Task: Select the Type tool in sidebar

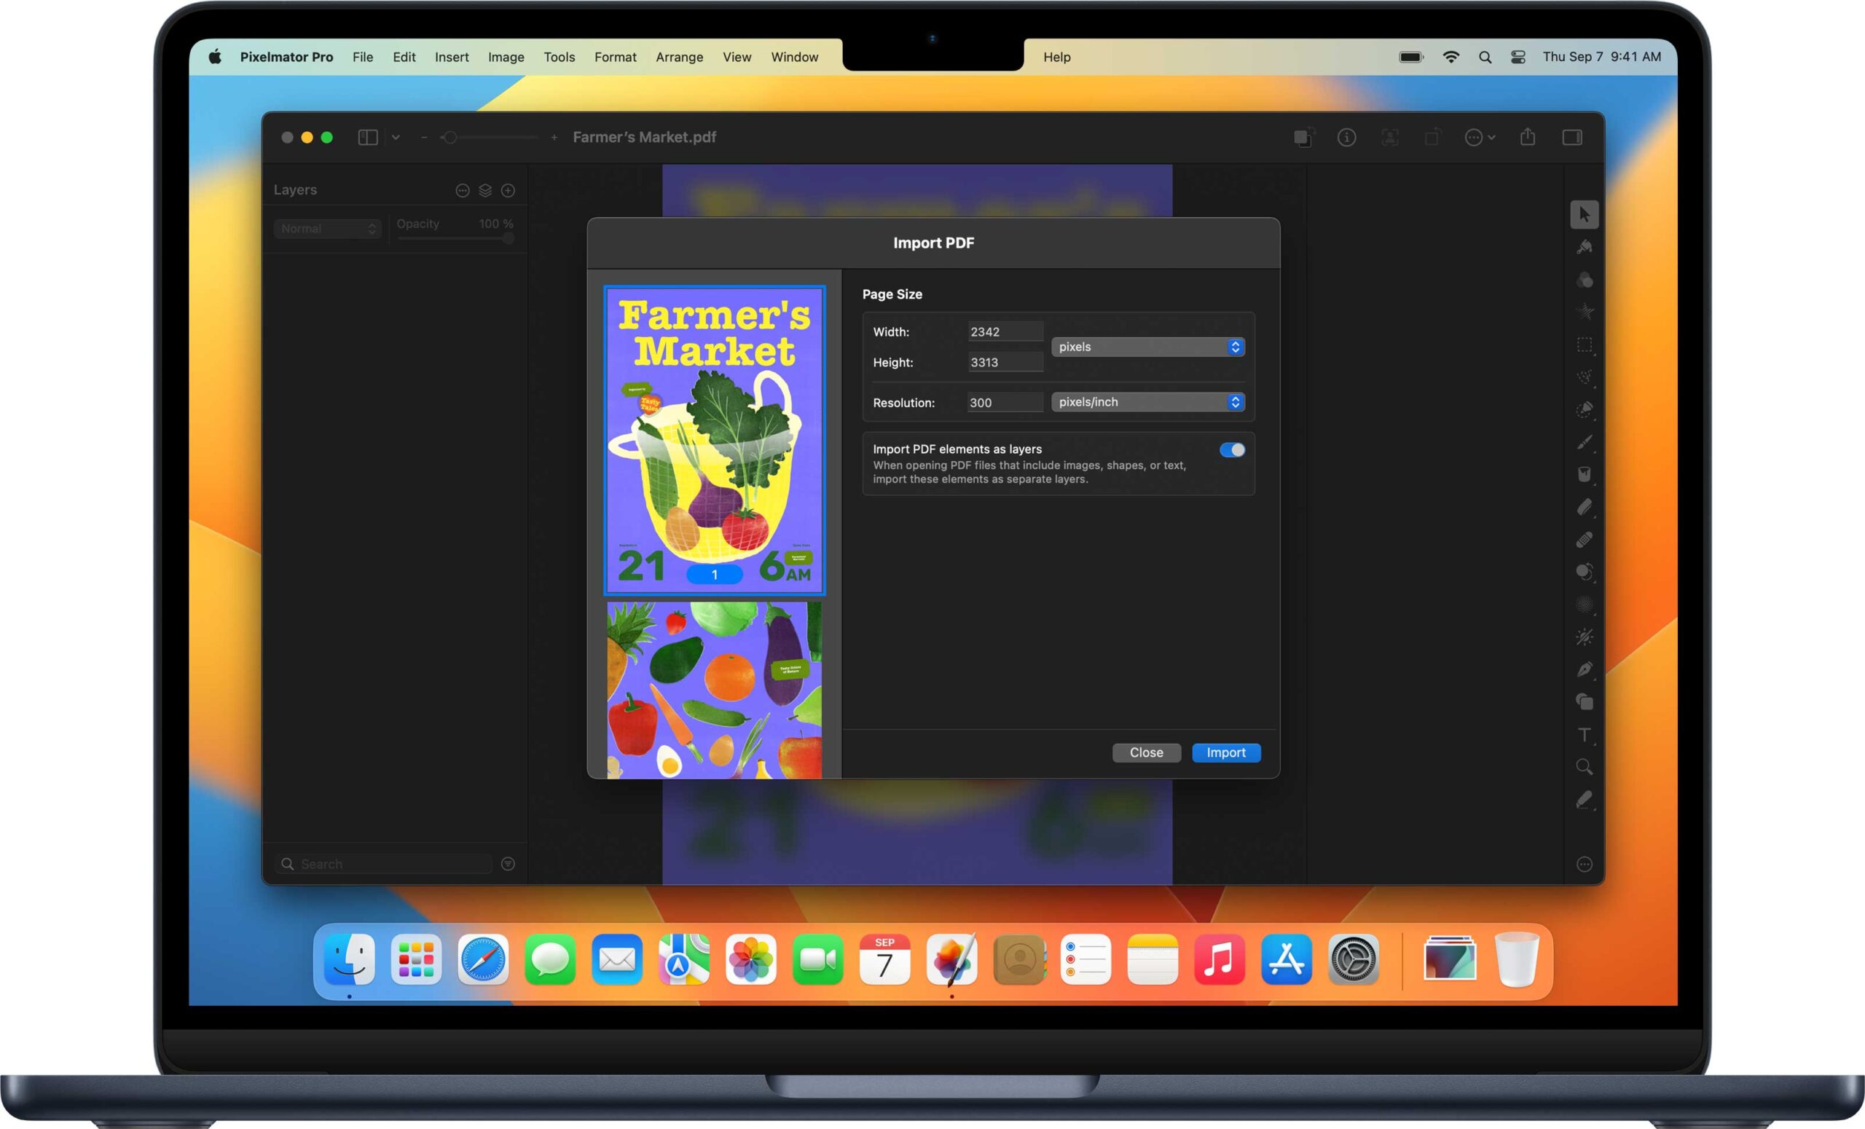Action: point(1585,735)
